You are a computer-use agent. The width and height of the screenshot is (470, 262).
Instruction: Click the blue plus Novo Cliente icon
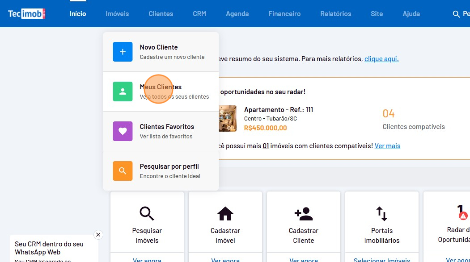123,52
